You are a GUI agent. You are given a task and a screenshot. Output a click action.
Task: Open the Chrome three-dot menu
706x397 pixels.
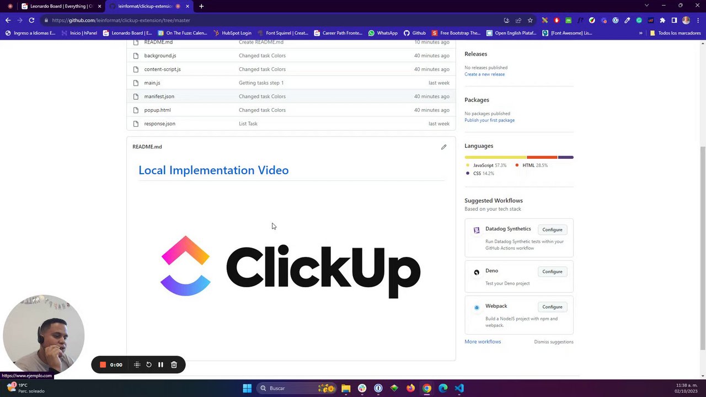click(698, 20)
